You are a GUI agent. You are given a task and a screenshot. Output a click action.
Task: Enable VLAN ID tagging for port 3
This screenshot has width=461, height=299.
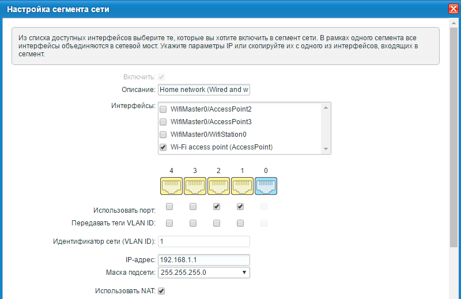[x=193, y=223]
